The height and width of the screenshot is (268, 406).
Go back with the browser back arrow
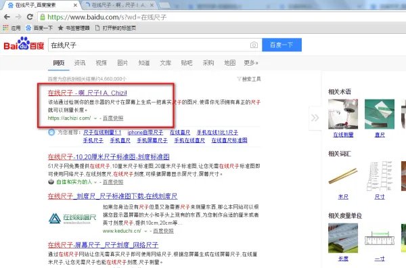(7, 17)
